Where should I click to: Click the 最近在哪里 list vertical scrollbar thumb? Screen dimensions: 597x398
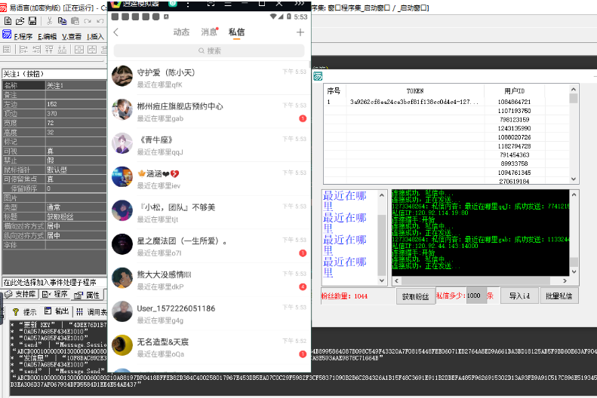pyautogui.click(x=381, y=245)
